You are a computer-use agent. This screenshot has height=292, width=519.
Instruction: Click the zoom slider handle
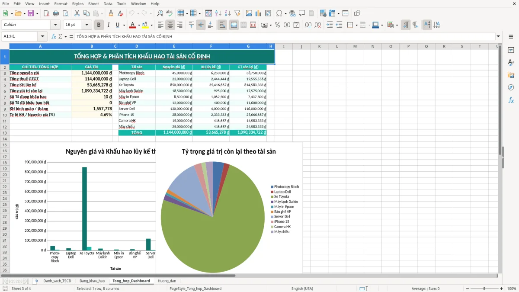pyautogui.click(x=484, y=289)
